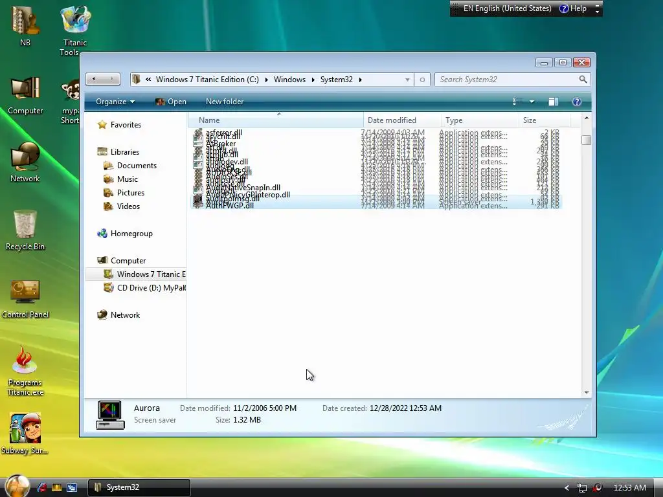
Task: Expand the Windows breadcrumb arrow
Action: click(313, 80)
